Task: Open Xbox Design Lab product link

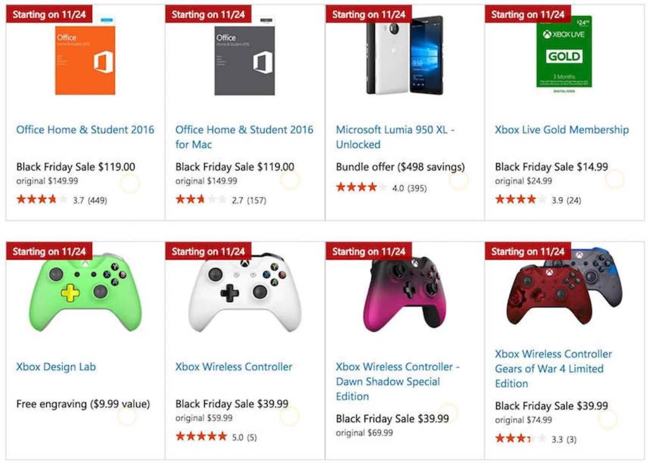Action: coord(56,367)
